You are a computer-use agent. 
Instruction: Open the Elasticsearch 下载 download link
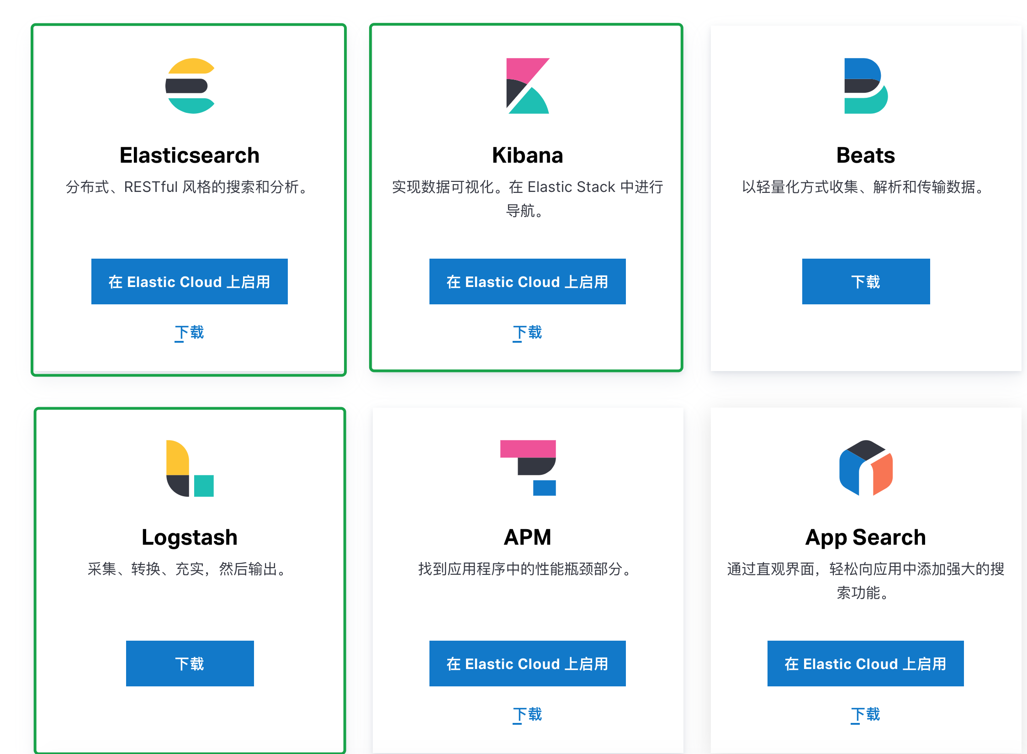coord(190,332)
